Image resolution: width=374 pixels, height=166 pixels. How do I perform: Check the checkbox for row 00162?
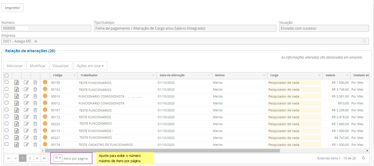[7, 89]
